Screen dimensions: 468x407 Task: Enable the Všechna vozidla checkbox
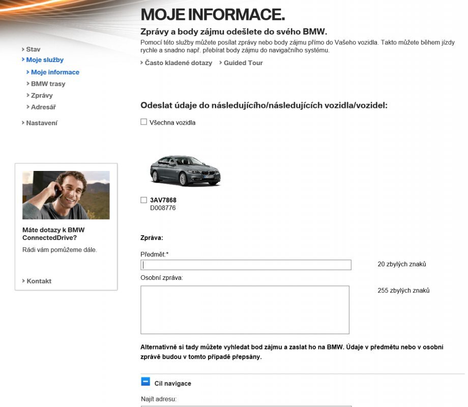coord(143,122)
